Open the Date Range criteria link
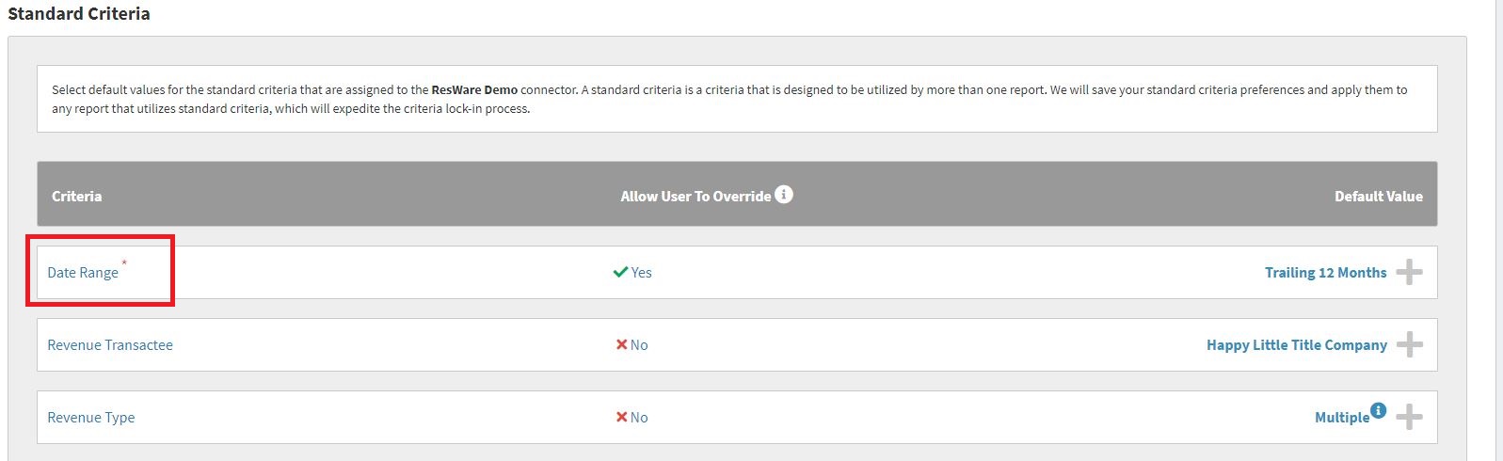Image resolution: width=1503 pixels, height=461 pixels. [83, 273]
